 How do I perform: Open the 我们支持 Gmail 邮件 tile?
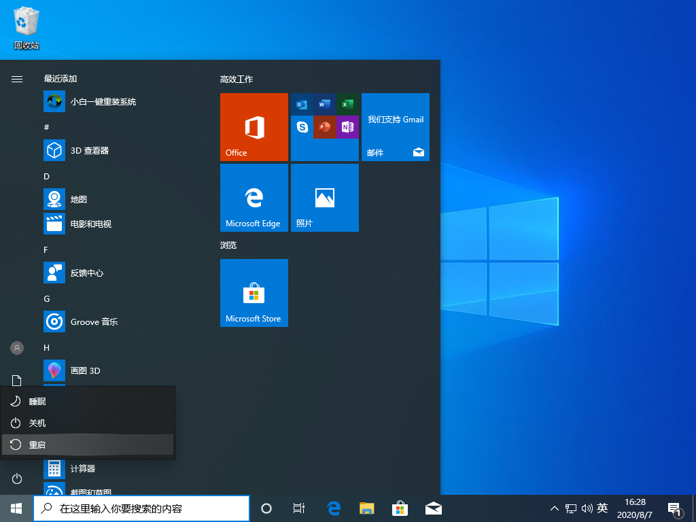395,127
